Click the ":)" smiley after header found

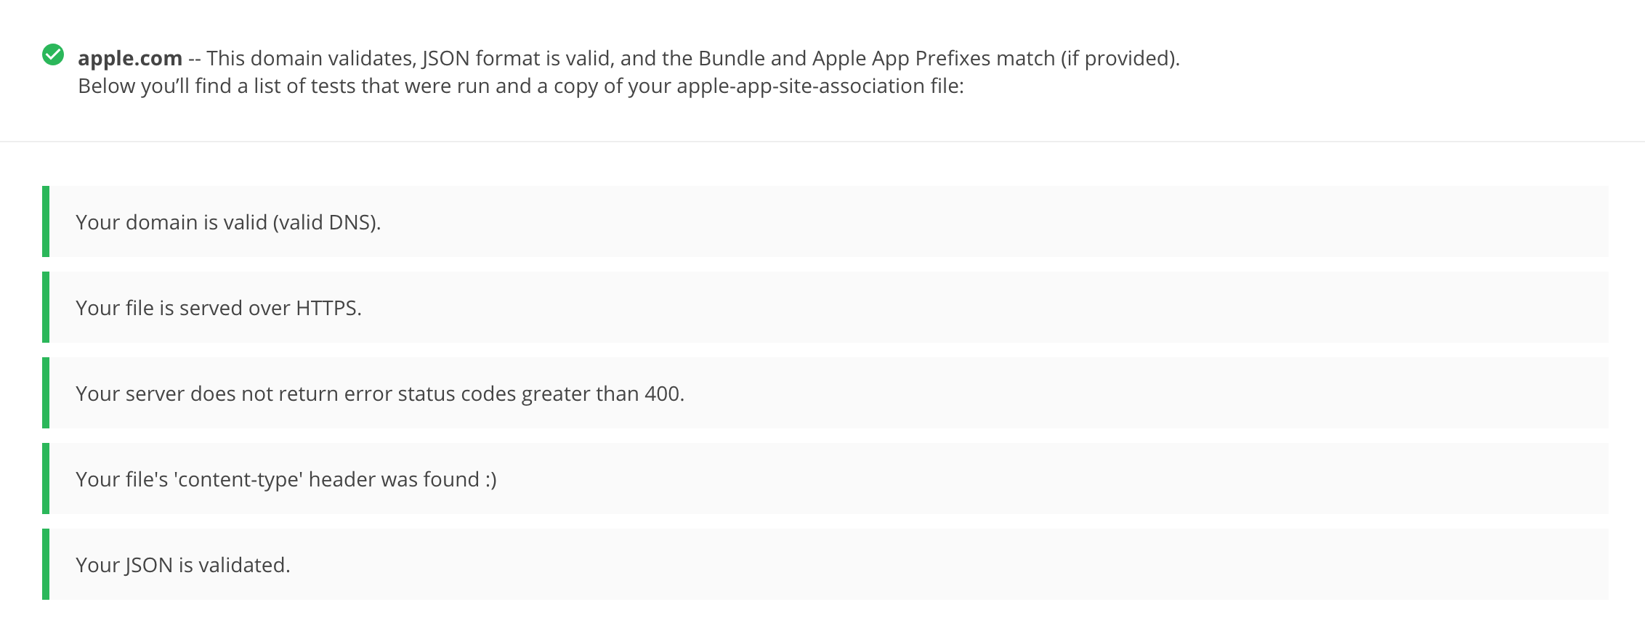(491, 479)
